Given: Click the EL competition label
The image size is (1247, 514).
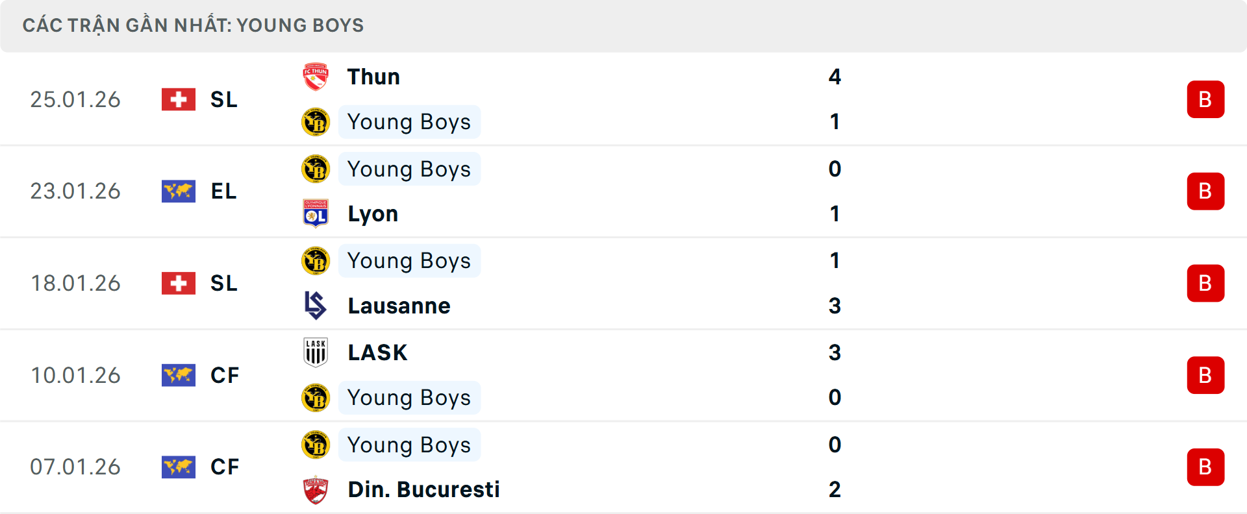Looking at the screenshot, I should click(x=224, y=191).
